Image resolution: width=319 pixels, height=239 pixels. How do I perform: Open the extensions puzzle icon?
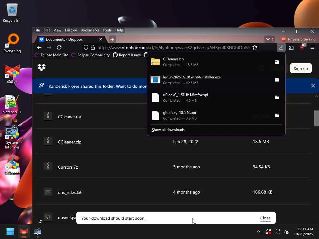[x=291, y=47]
